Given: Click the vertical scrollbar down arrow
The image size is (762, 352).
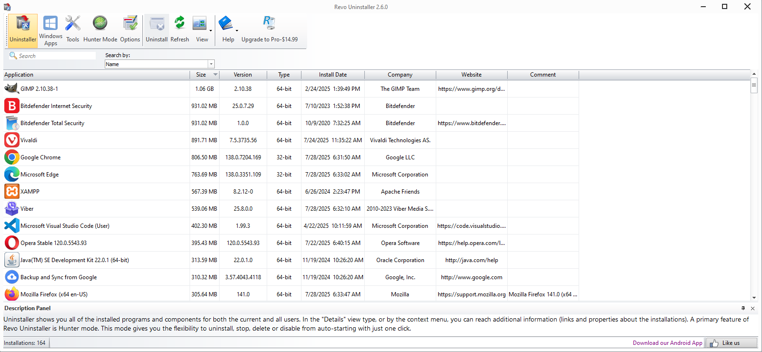Looking at the screenshot, I should [x=754, y=298].
